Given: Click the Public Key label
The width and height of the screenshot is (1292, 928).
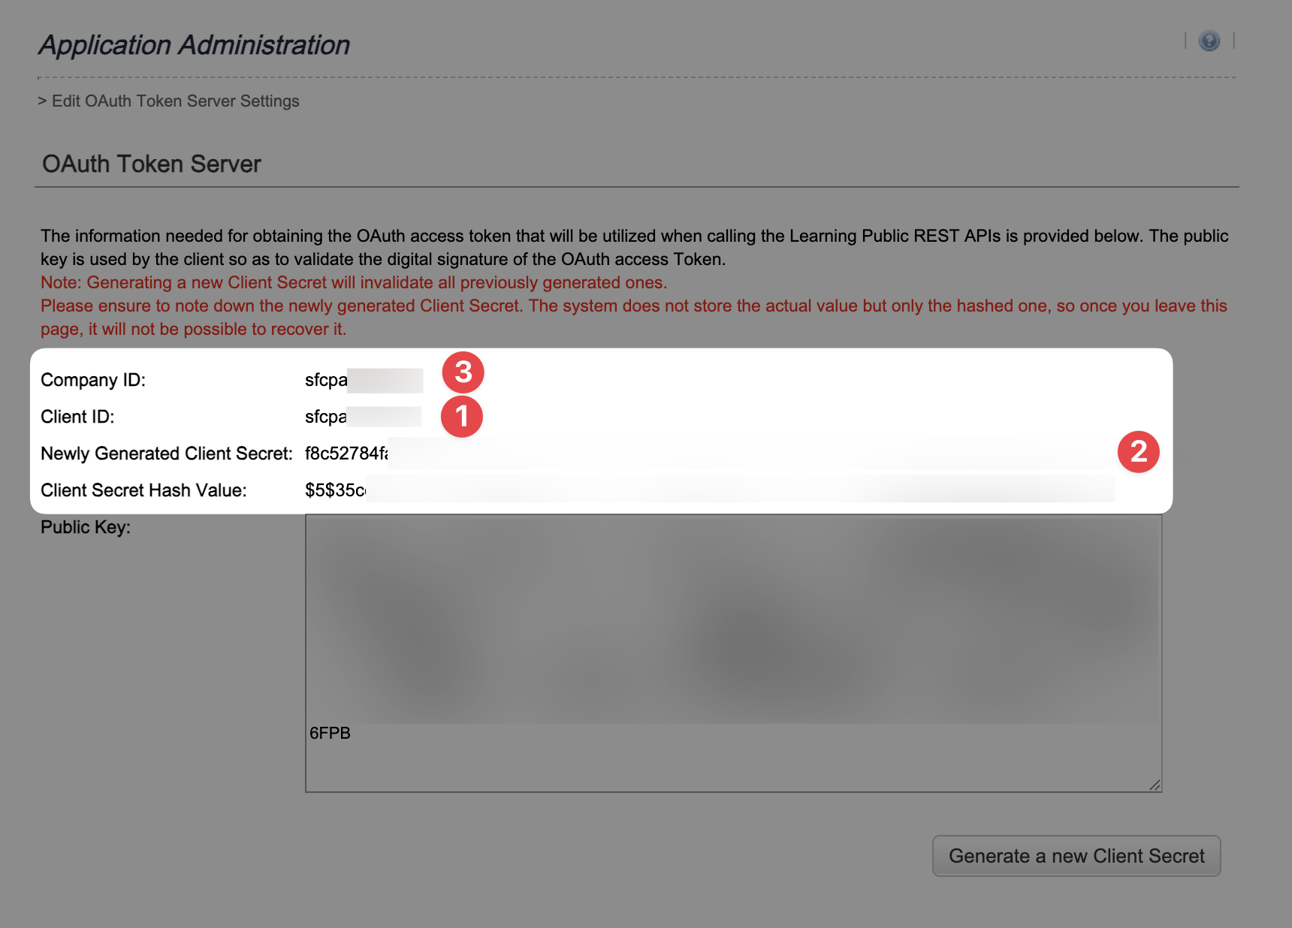Looking at the screenshot, I should pos(86,527).
